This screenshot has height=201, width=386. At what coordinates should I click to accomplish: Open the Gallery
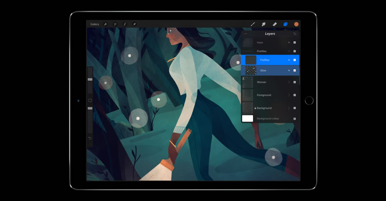95,24
